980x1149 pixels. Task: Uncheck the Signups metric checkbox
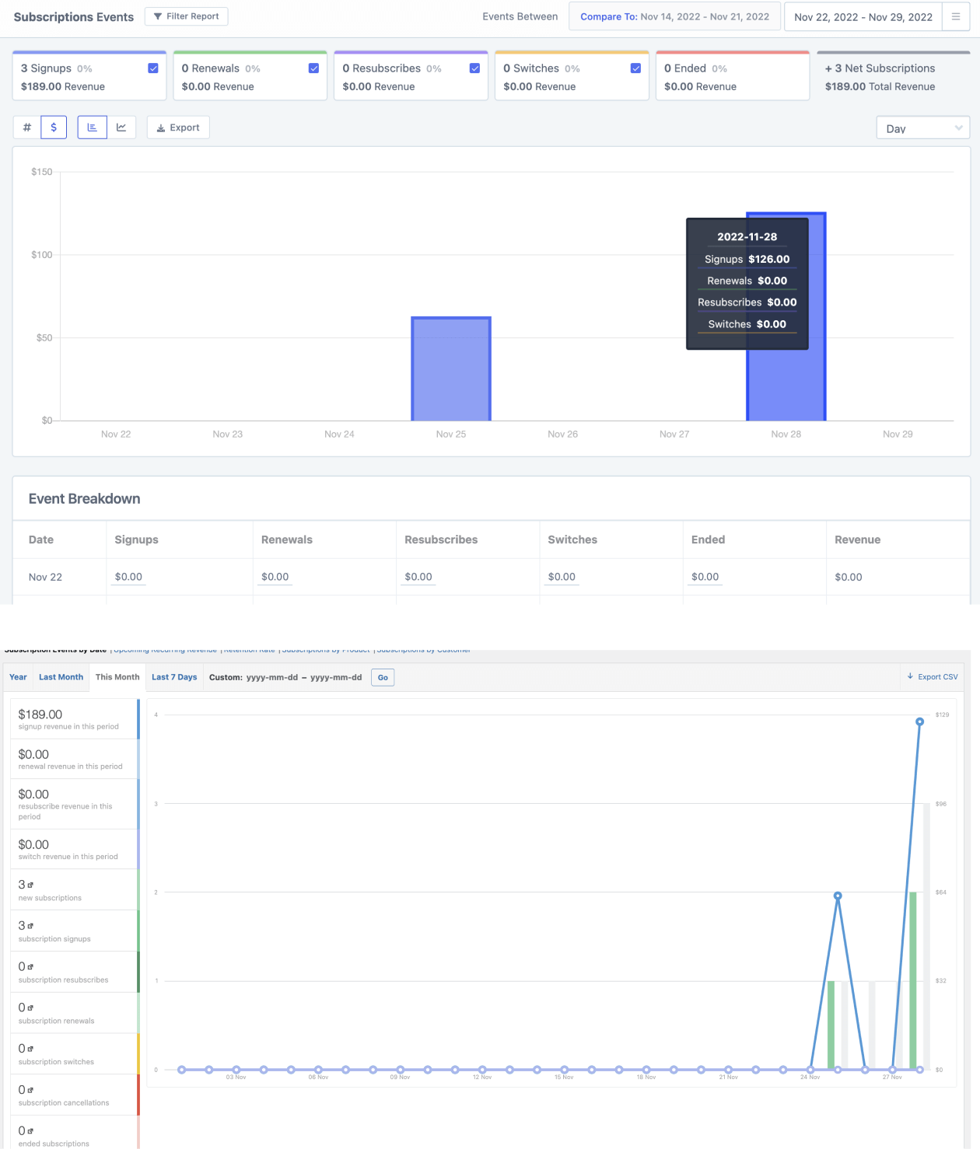tap(152, 68)
